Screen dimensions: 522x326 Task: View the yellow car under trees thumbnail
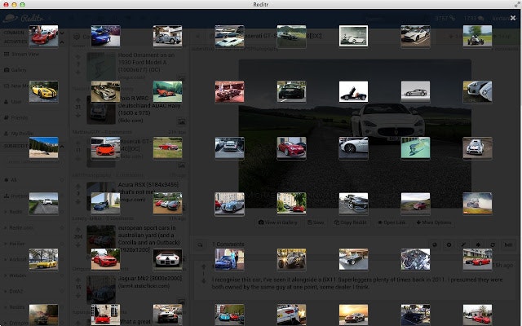coord(43,259)
